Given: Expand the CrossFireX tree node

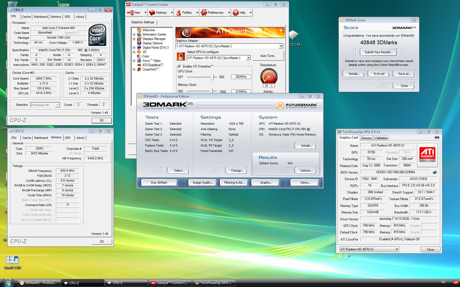Looking at the screenshot, I should [x=134, y=69].
